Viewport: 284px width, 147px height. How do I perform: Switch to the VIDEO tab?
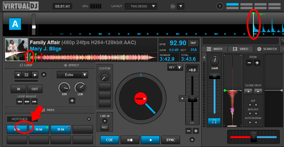click(x=241, y=49)
